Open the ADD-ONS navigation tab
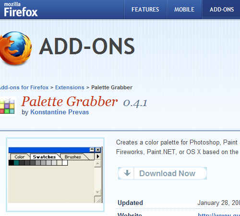Viewport: 240px width, 216px height. 222,10
